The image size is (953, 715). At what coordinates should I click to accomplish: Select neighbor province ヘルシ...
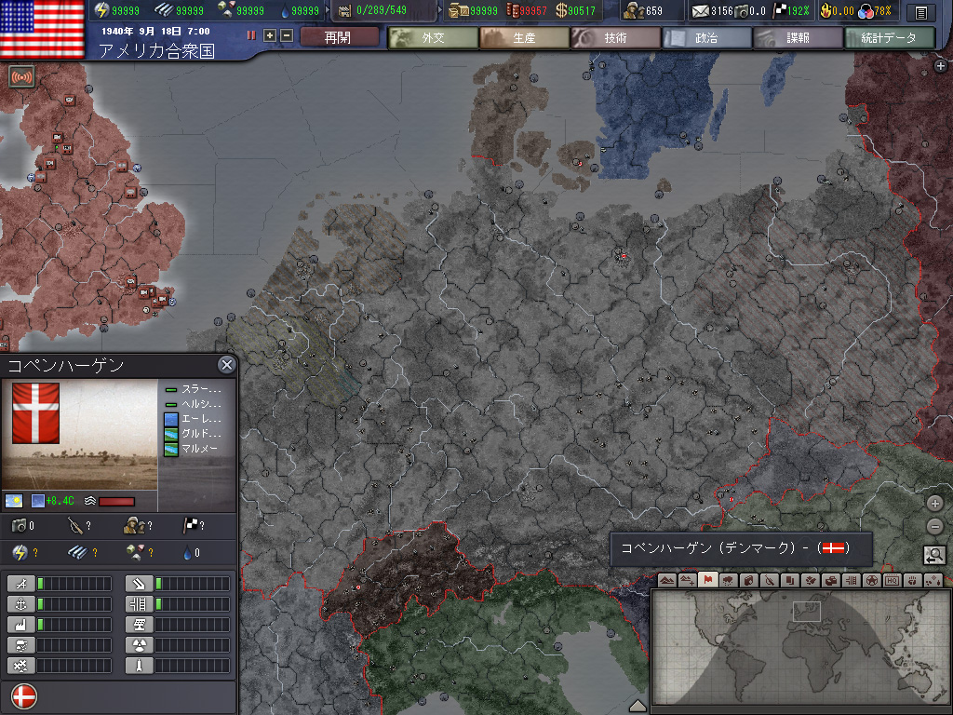coord(194,404)
